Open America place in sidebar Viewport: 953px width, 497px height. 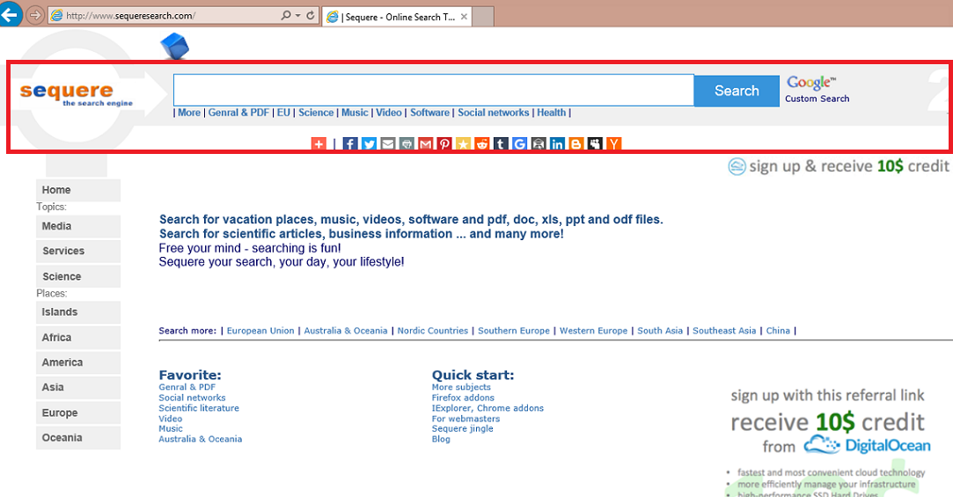click(78, 362)
